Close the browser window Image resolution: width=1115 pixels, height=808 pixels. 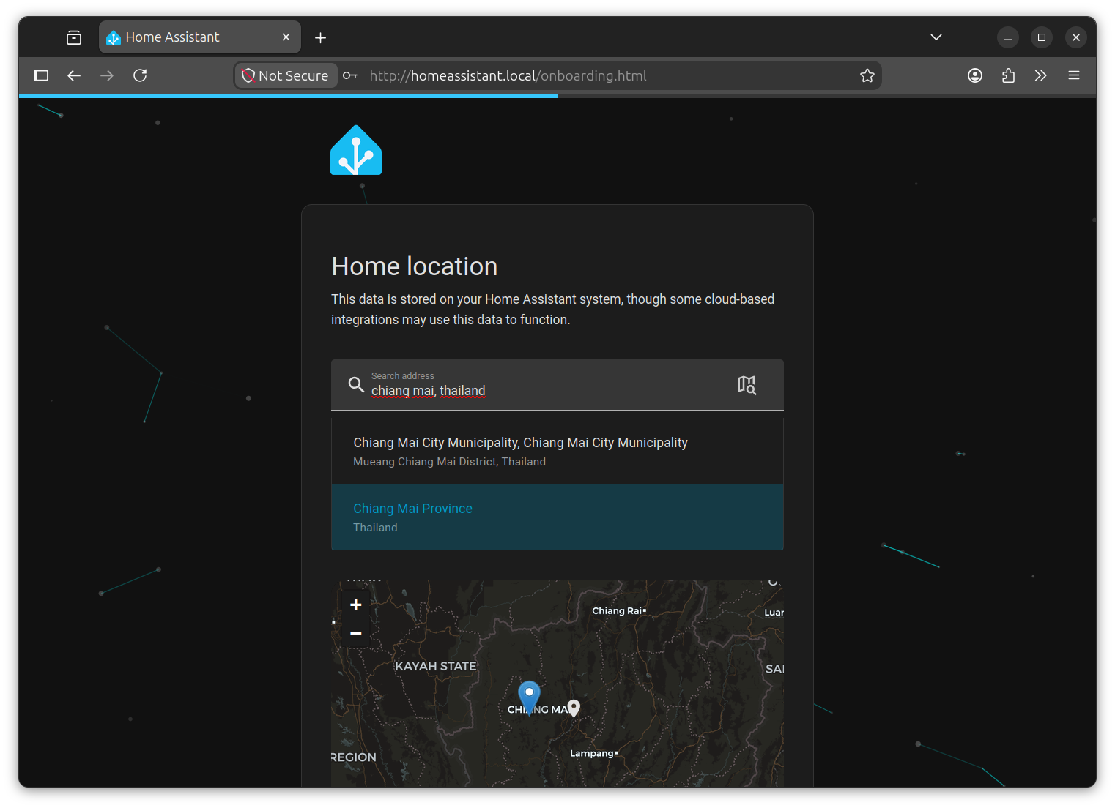point(1076,37)
